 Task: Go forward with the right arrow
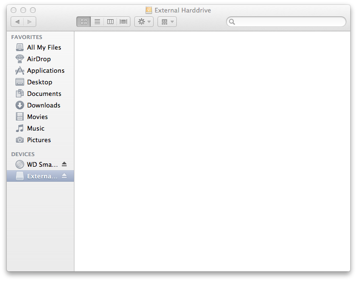point(29,22)
